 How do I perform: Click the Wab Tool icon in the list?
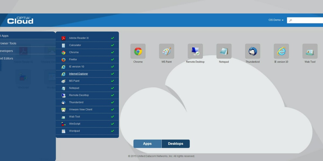[64, 117]
